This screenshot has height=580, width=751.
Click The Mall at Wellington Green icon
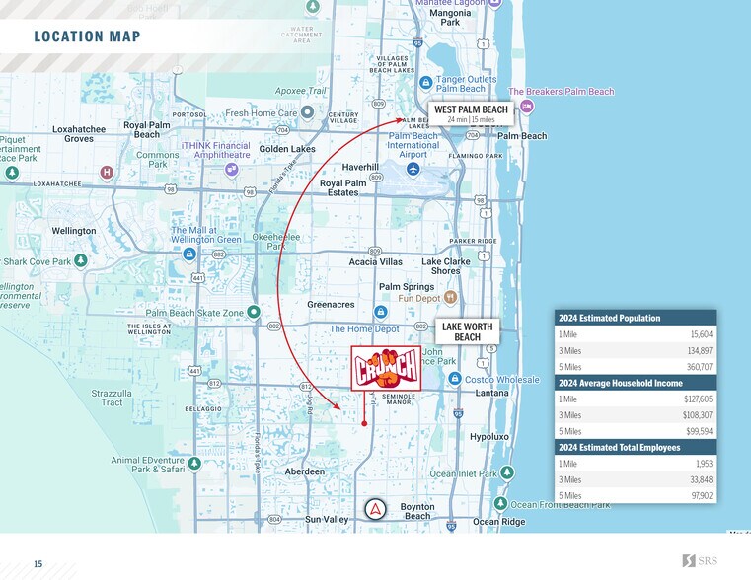point(189,254)
